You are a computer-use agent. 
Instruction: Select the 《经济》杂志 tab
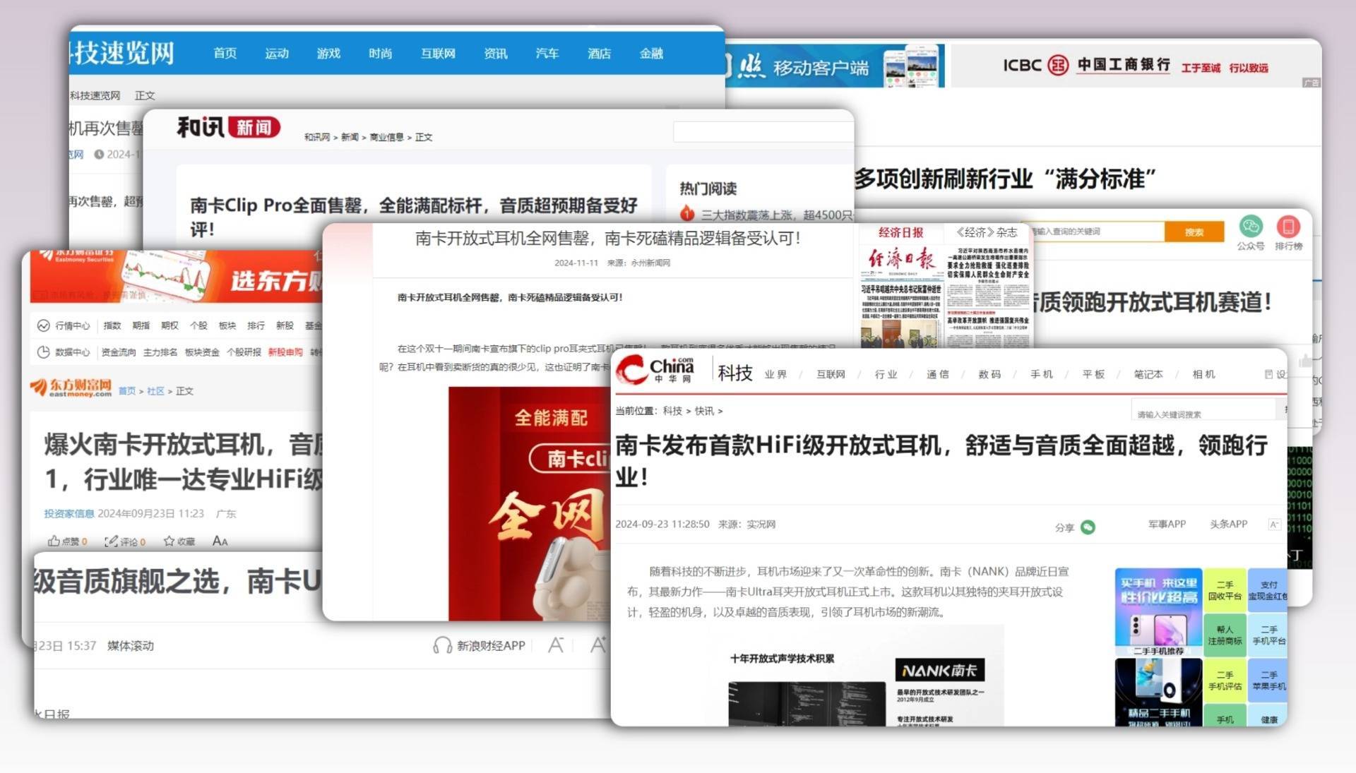[x=986, y=232]
